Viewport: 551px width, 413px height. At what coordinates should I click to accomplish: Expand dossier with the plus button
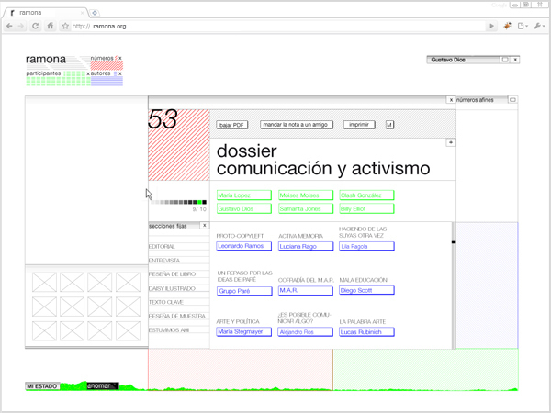coord(451,142)
